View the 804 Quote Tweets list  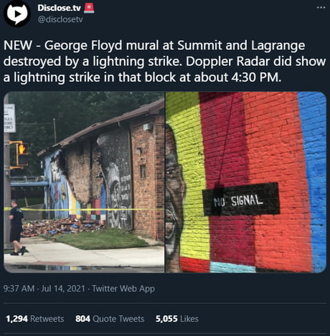tap(110, 319)
